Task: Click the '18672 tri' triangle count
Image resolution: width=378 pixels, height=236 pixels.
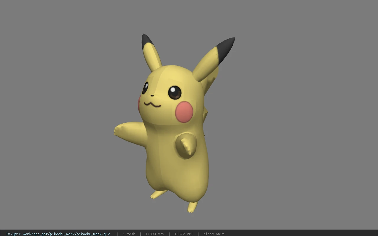Action: coord(183,234)
